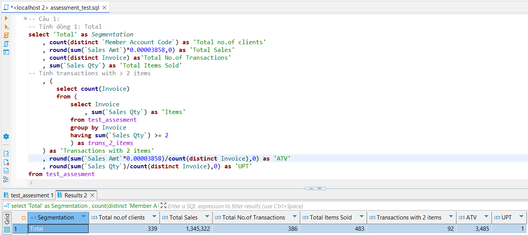Place cursor on the 'UPT' code line
Viewport: 528px width, 235px height.
tap(147, 166)
